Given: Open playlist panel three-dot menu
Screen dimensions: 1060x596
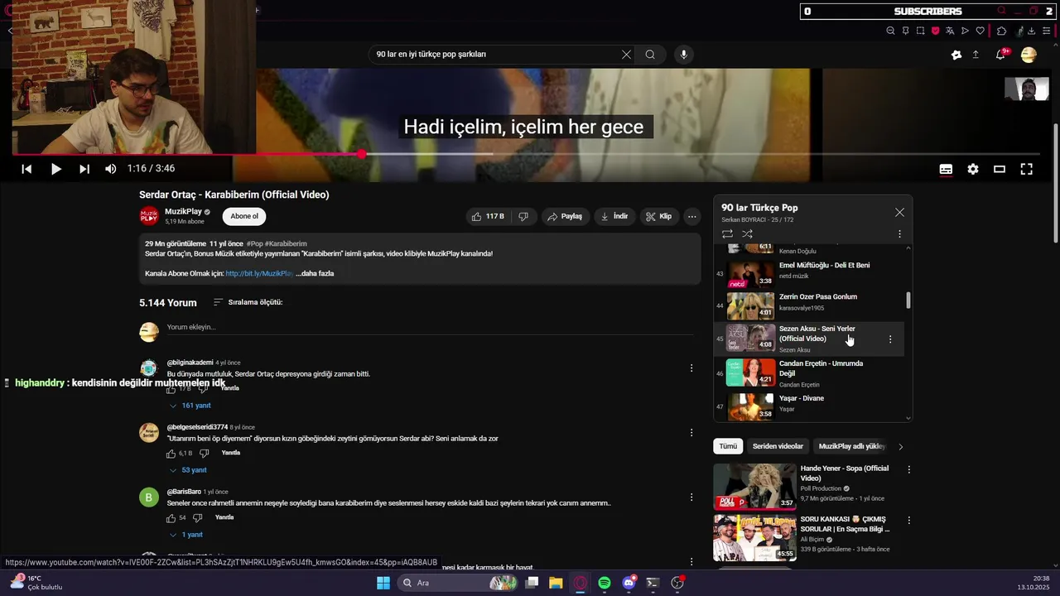Looking at the screenshot, I should tap(899, 234).
